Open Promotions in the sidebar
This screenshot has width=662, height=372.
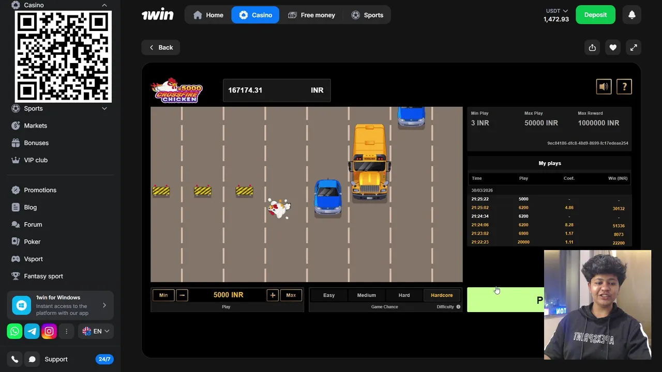click(x=40, y=190)
